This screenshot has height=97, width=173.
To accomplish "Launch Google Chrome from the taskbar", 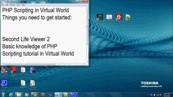I will [35, 95].
